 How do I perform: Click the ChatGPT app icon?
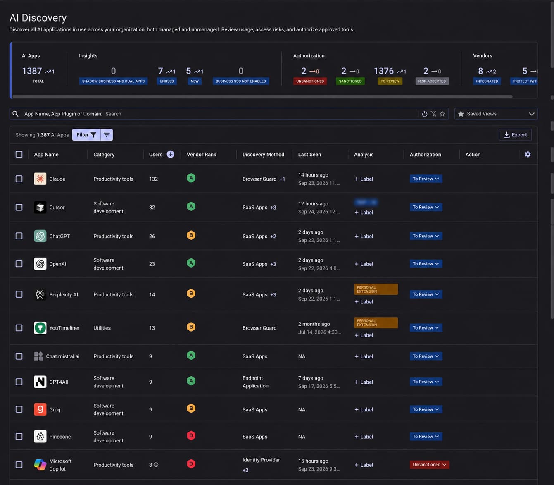click(x=40, y=236)
